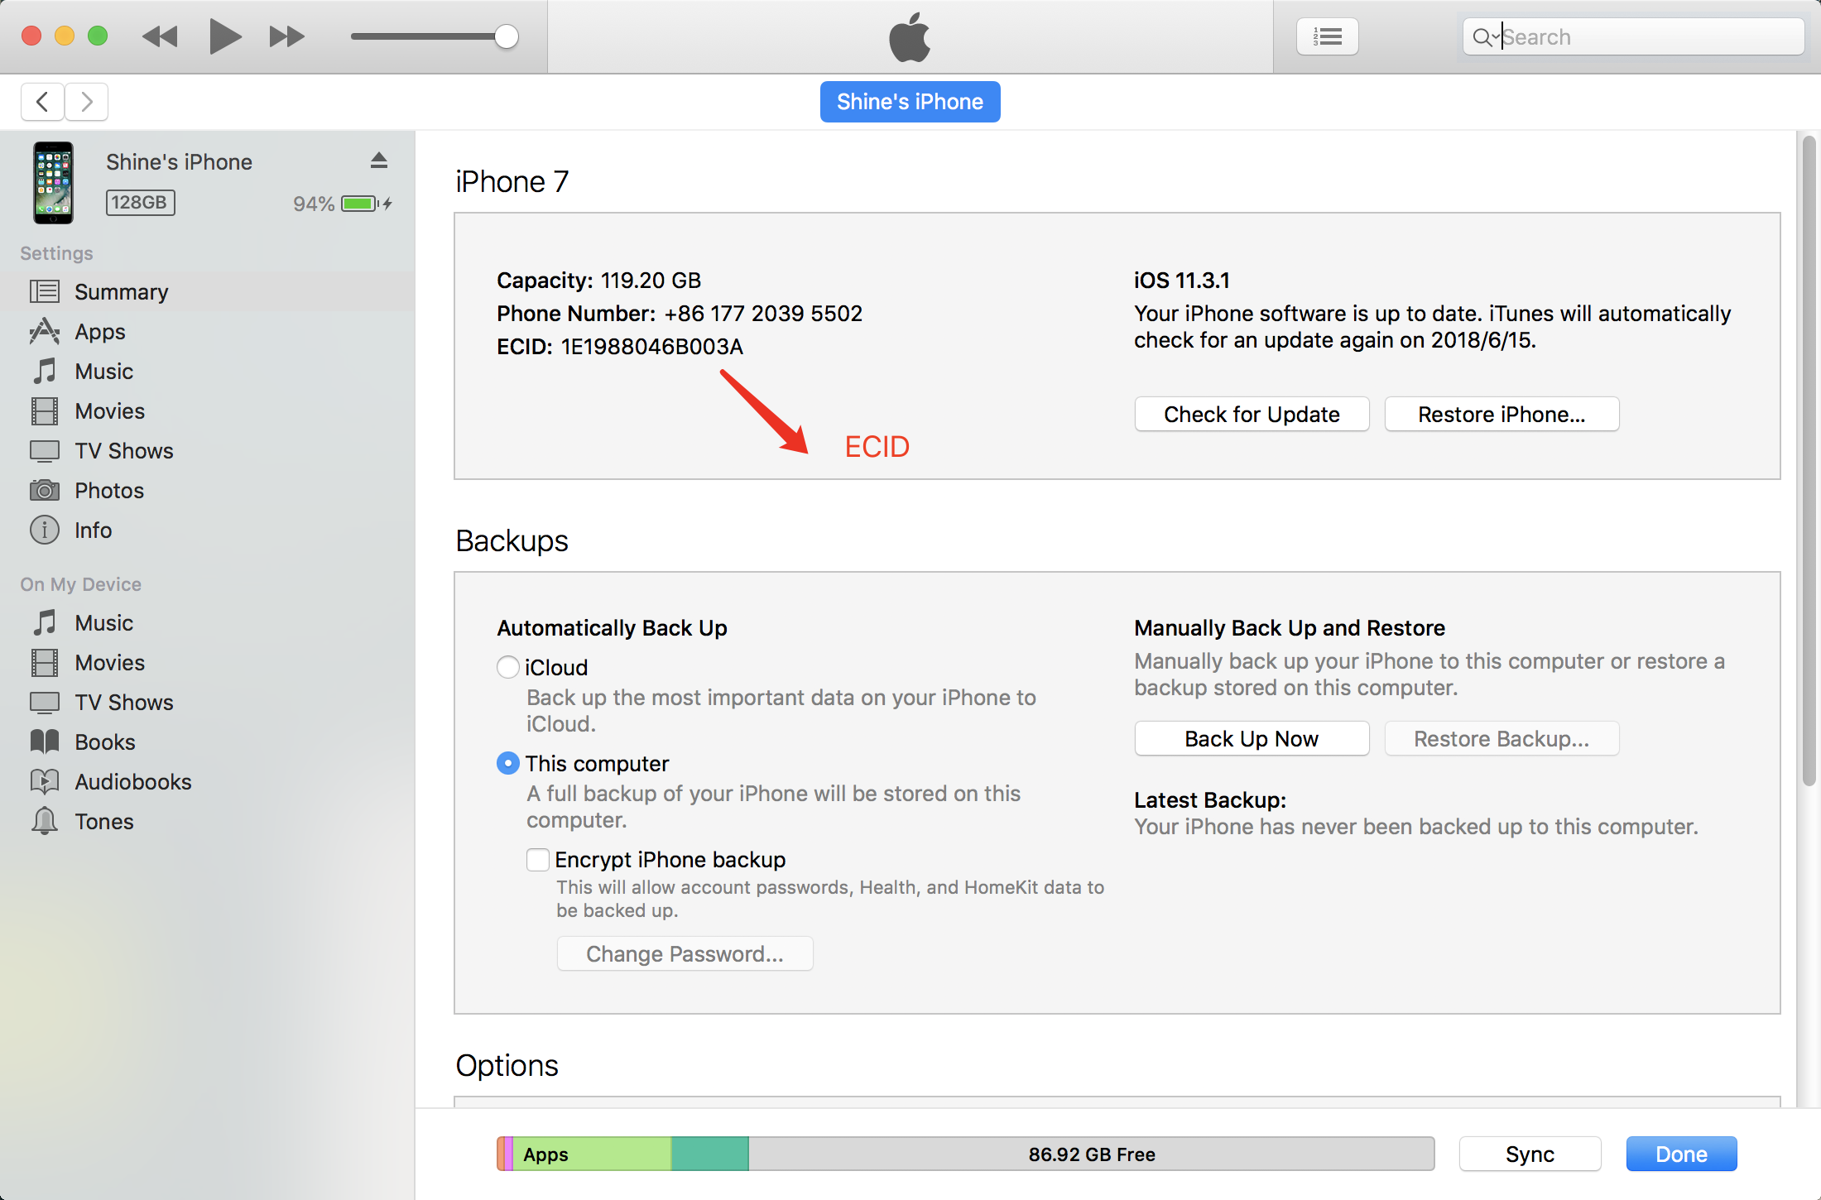Click the Back Up Now button
This screenshot has width=1821, height=1200.
(1251, 738)
